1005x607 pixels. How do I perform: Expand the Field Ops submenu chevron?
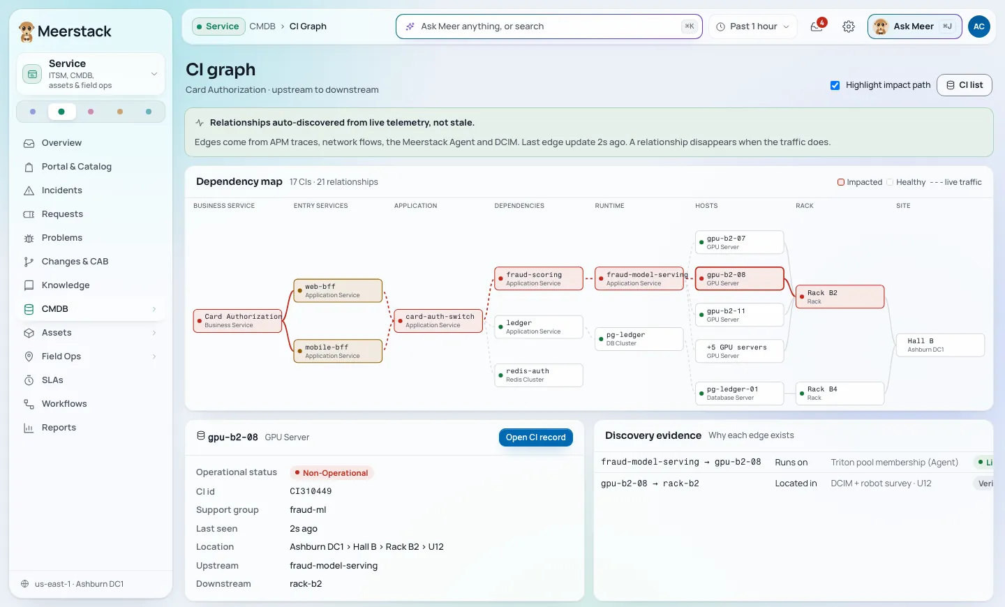click(154, 357)
